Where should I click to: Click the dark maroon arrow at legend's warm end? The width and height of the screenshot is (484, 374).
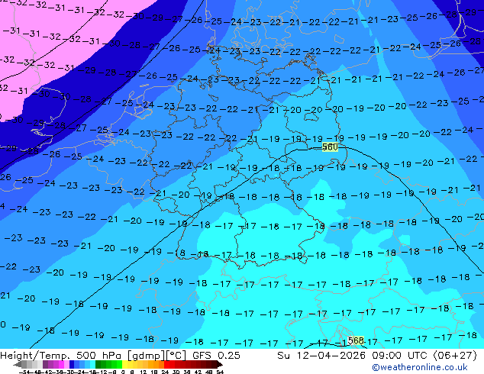pos(220,364)
